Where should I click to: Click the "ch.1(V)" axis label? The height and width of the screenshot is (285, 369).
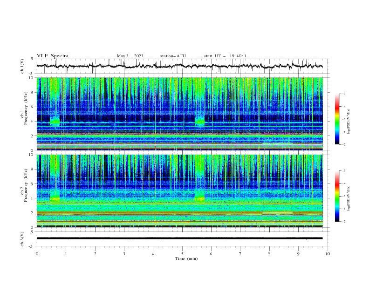point(22,66)
